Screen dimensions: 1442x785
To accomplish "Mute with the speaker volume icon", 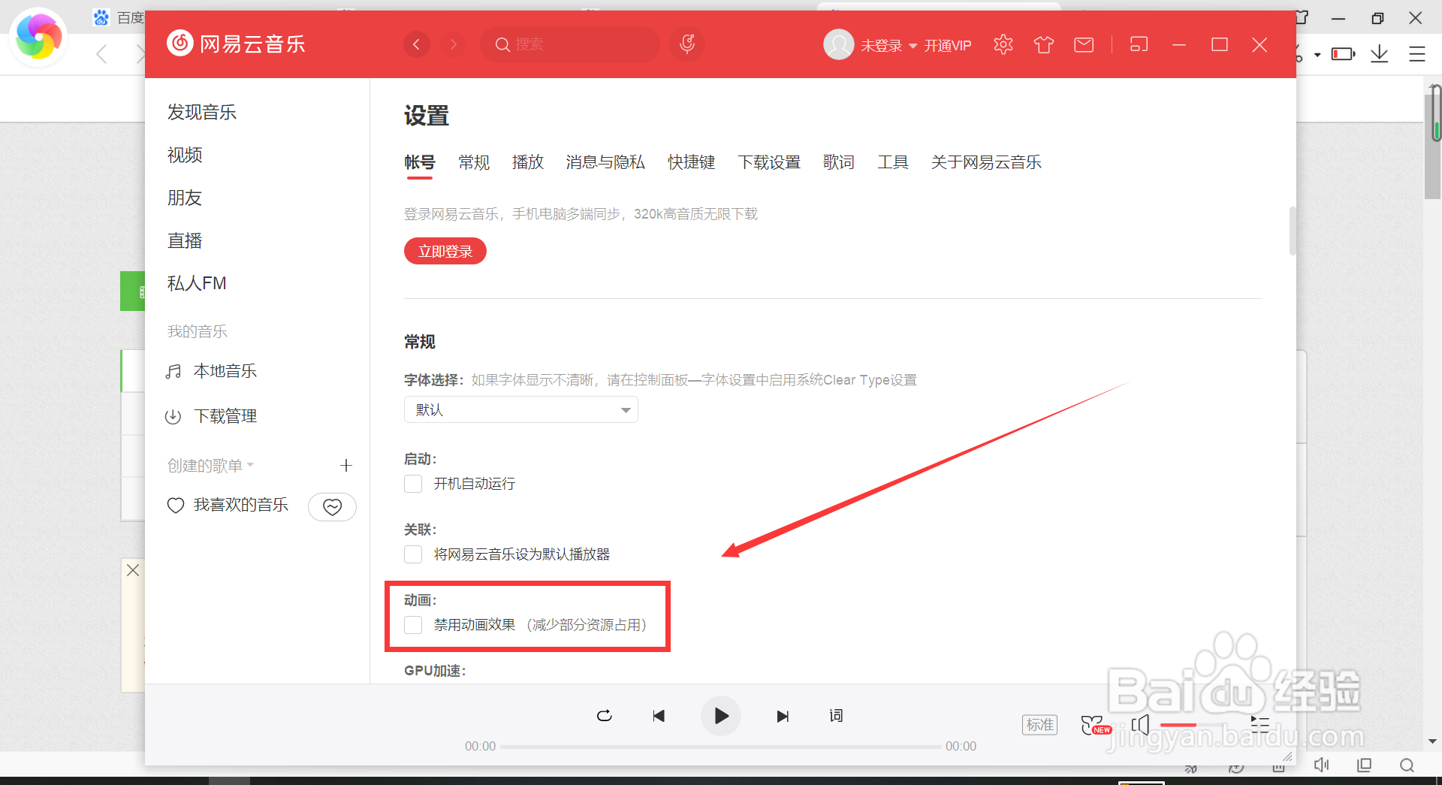I will point(1141,725).
